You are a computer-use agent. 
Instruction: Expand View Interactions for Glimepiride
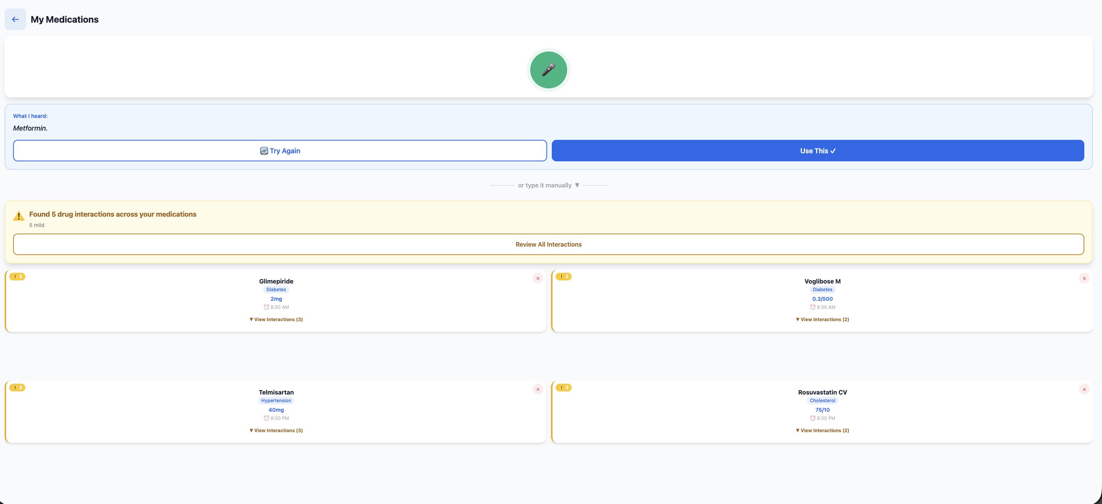coord(276,320)
